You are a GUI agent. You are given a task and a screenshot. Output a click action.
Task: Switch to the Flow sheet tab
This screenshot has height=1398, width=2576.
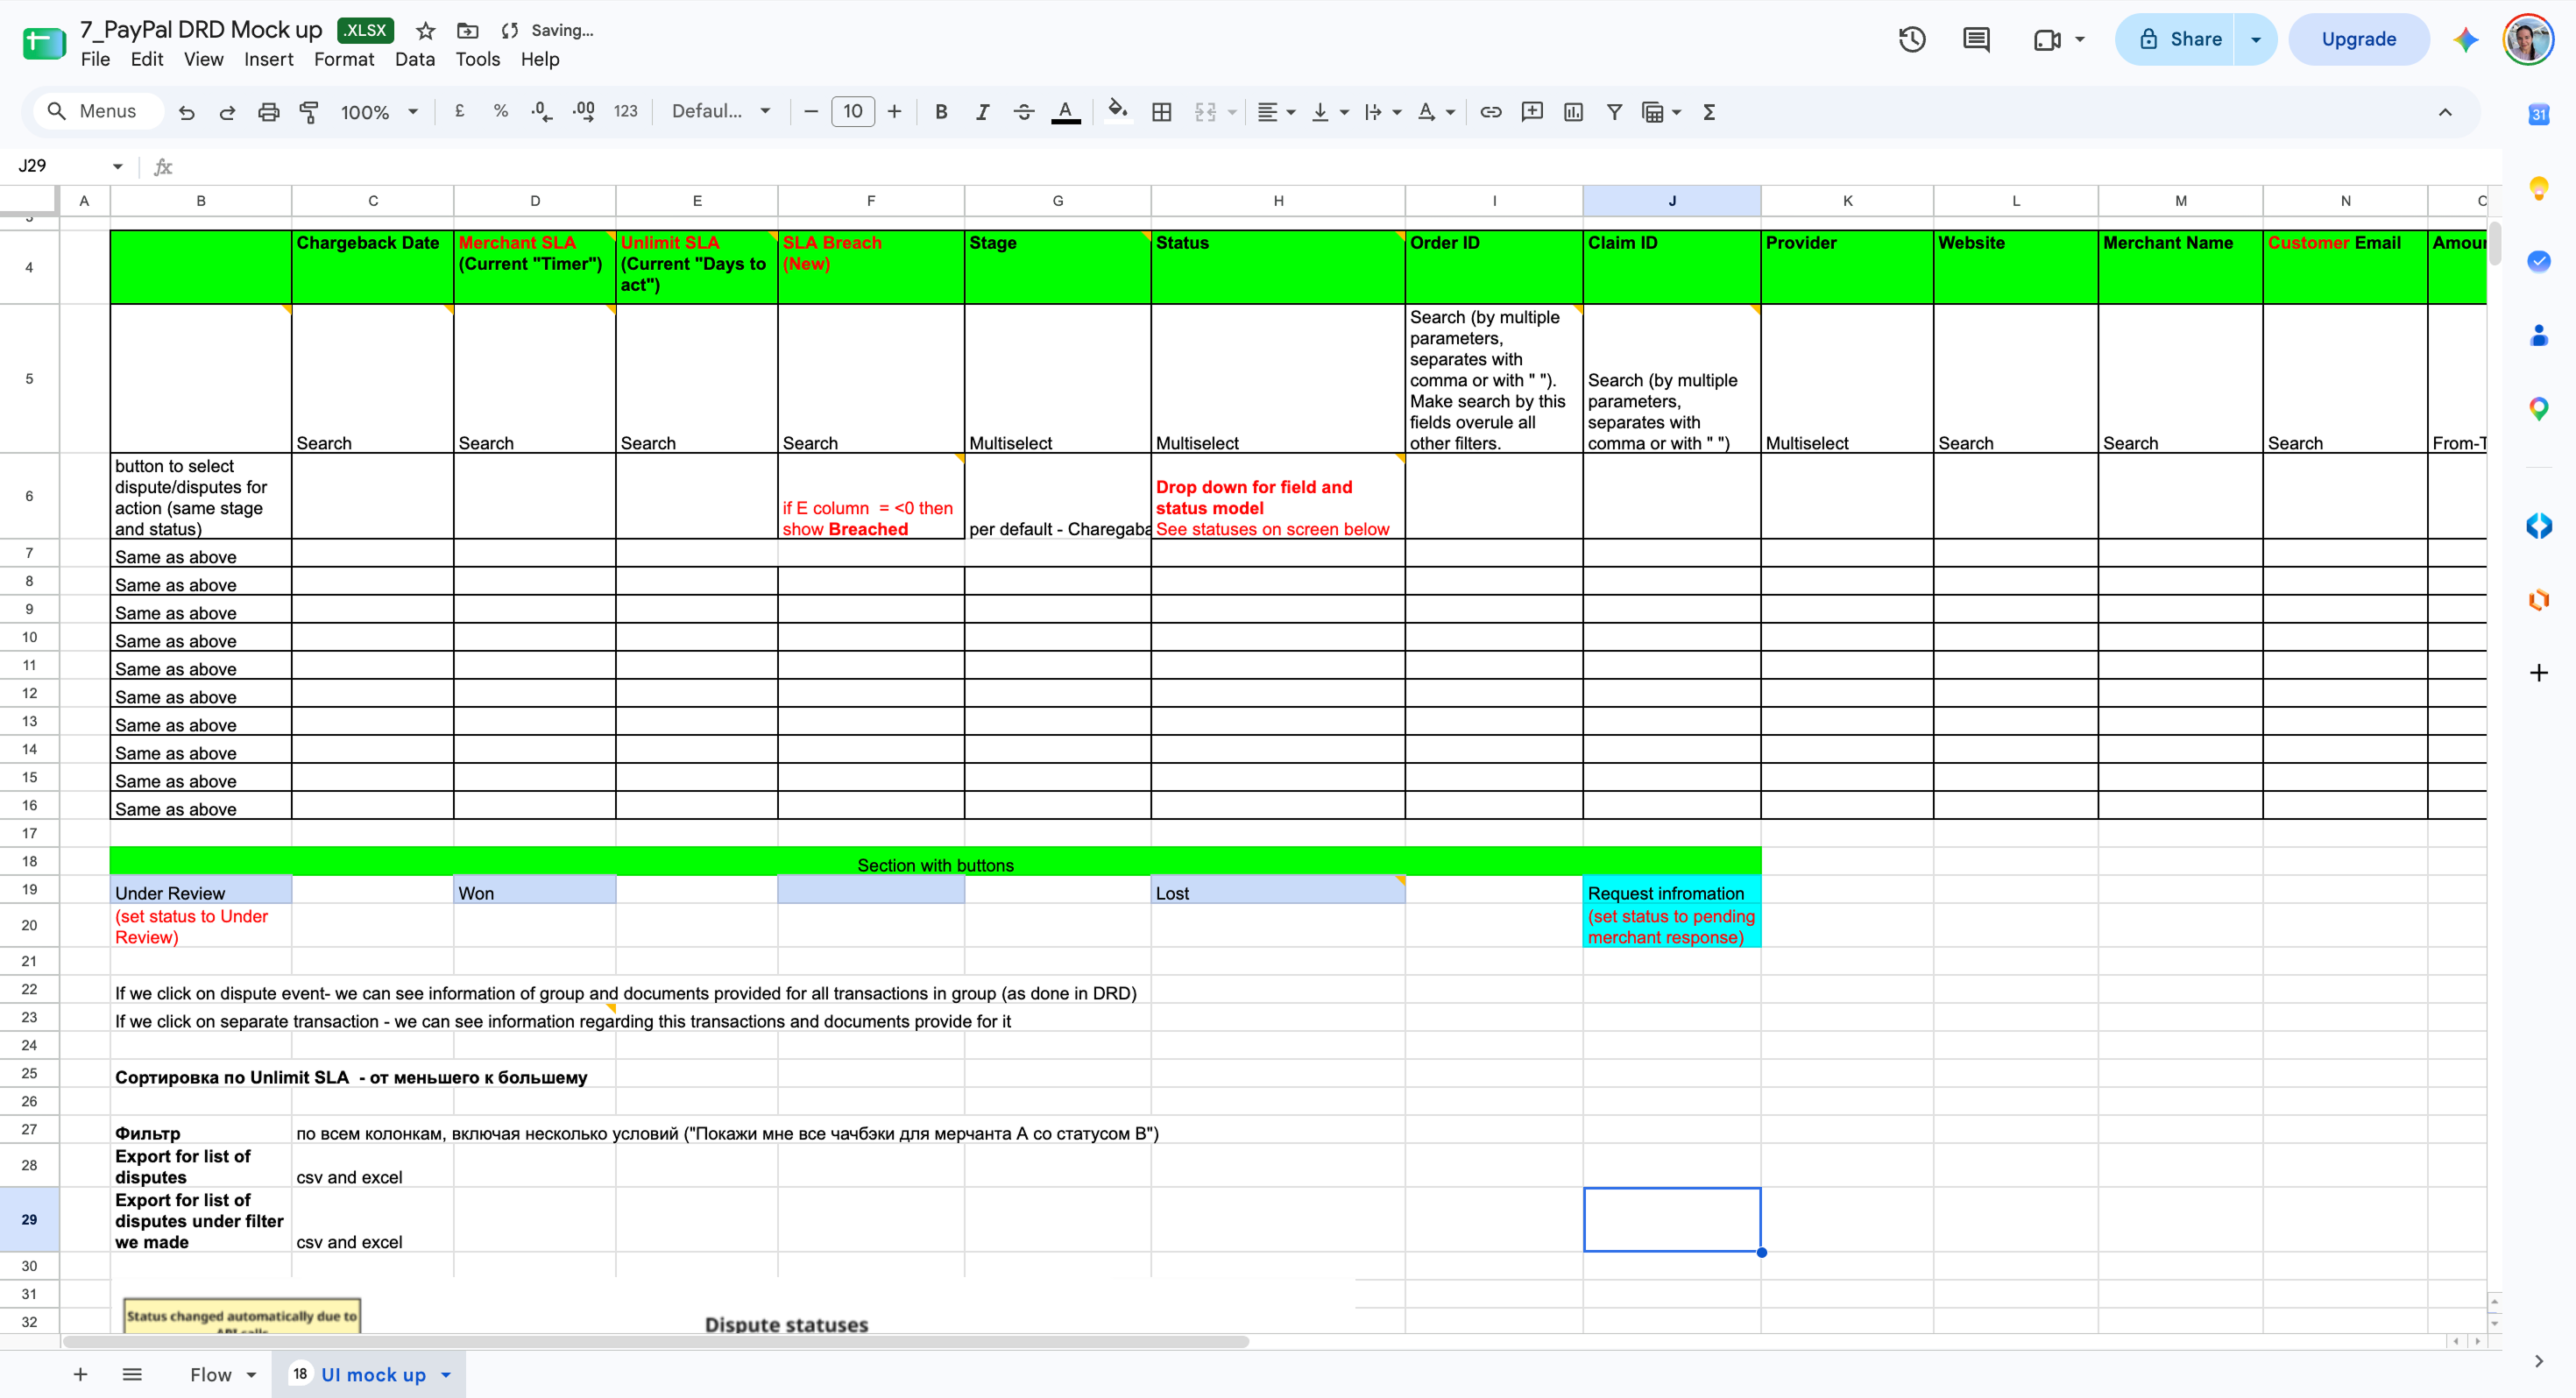click(211, 1375)
